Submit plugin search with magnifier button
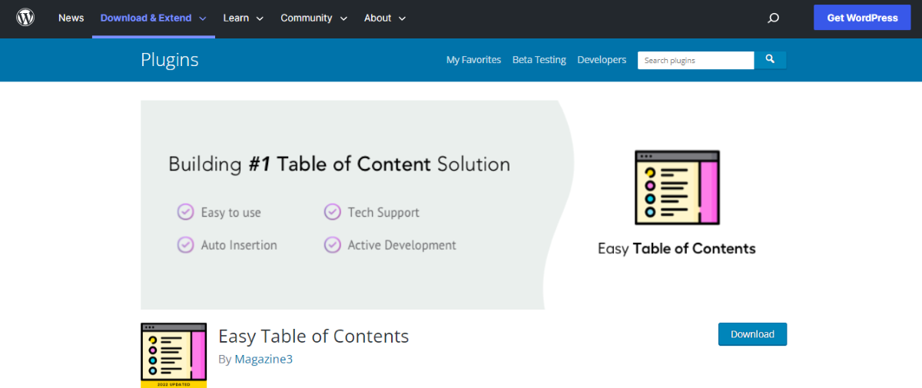Image resolution: width=922 pixels, height=388 pixels. click(771, 59)
